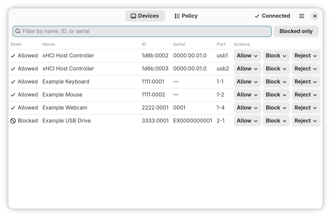Close the window with the X button
Screen dimensions: 331x217
click(315, 16)
